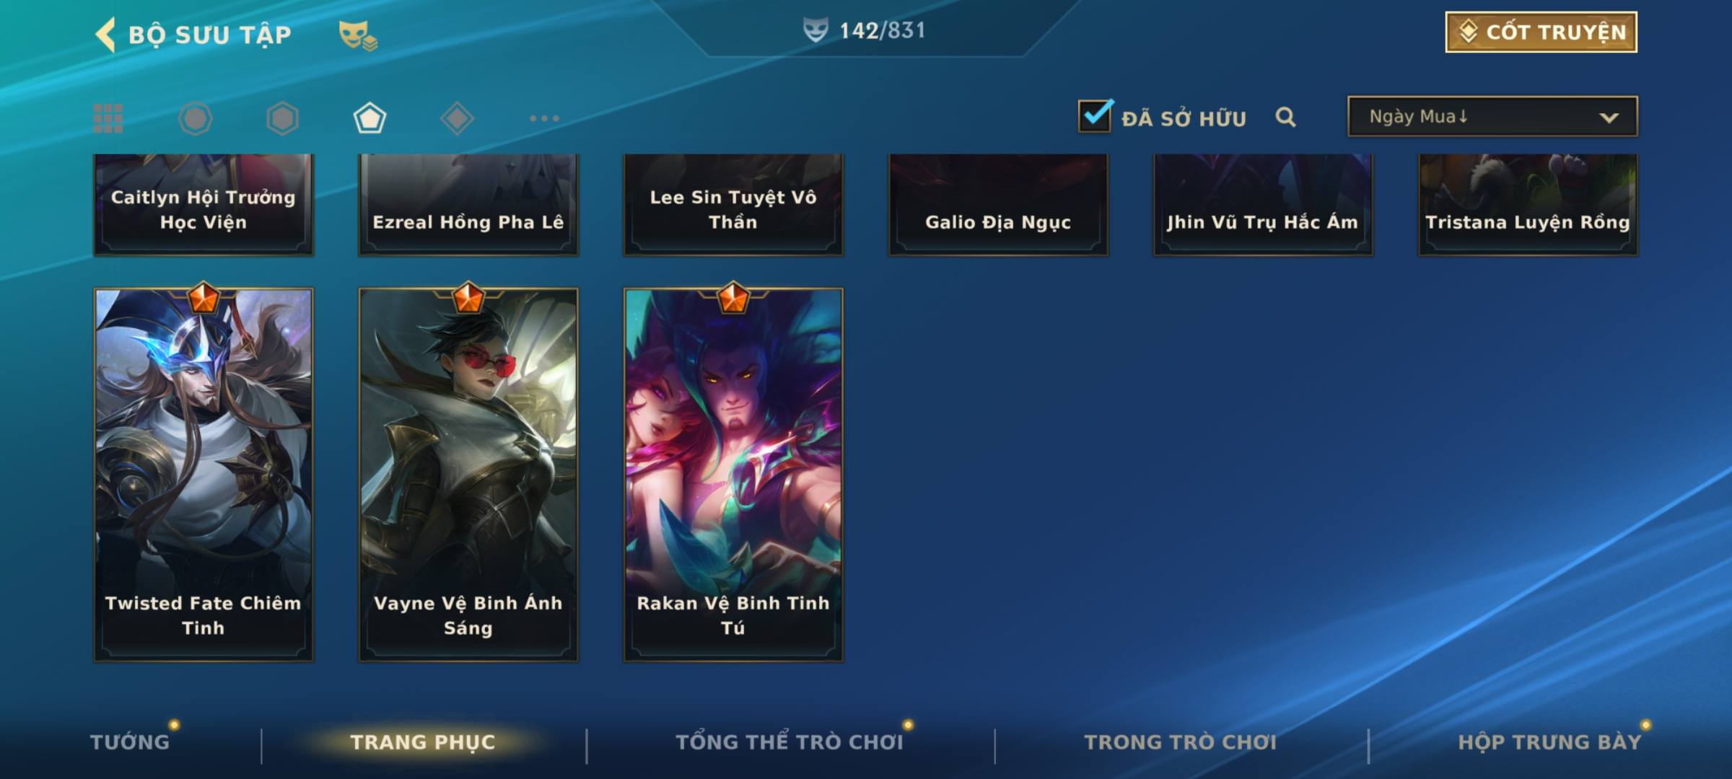The height and width of the screenshot is (779, 1732).
Task: Switch to the Tướng tab
Action: pyautogui.click(x=130, y=741)
